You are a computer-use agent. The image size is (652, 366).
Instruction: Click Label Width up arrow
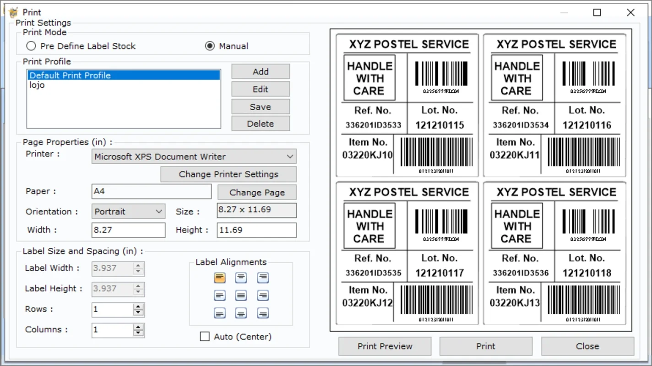click(x=138, y=265)
